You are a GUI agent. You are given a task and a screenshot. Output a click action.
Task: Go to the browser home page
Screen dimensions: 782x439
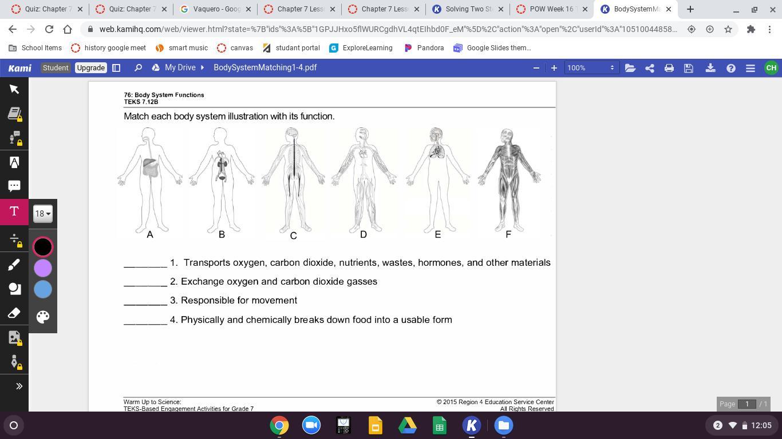click(68, 29)
